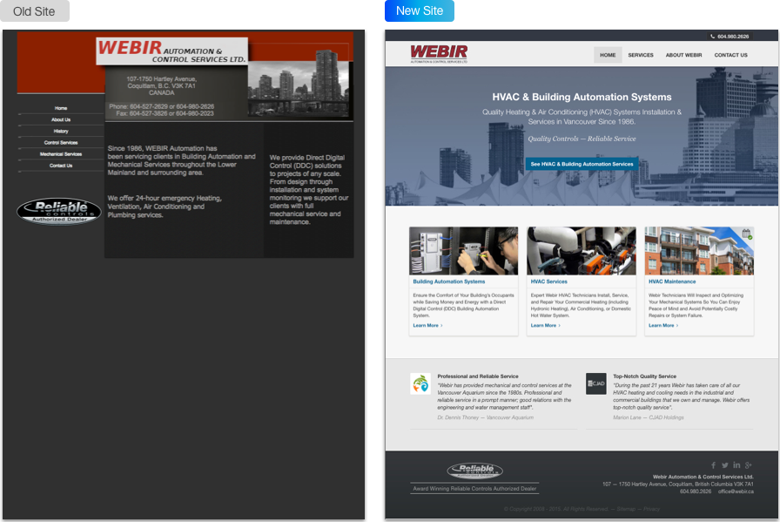This screenshot has height=522, width=780.
Task: Click the "Professional and Reliable Service" testimonial heading
Action: pyautogui.click(x=478, y=376)
